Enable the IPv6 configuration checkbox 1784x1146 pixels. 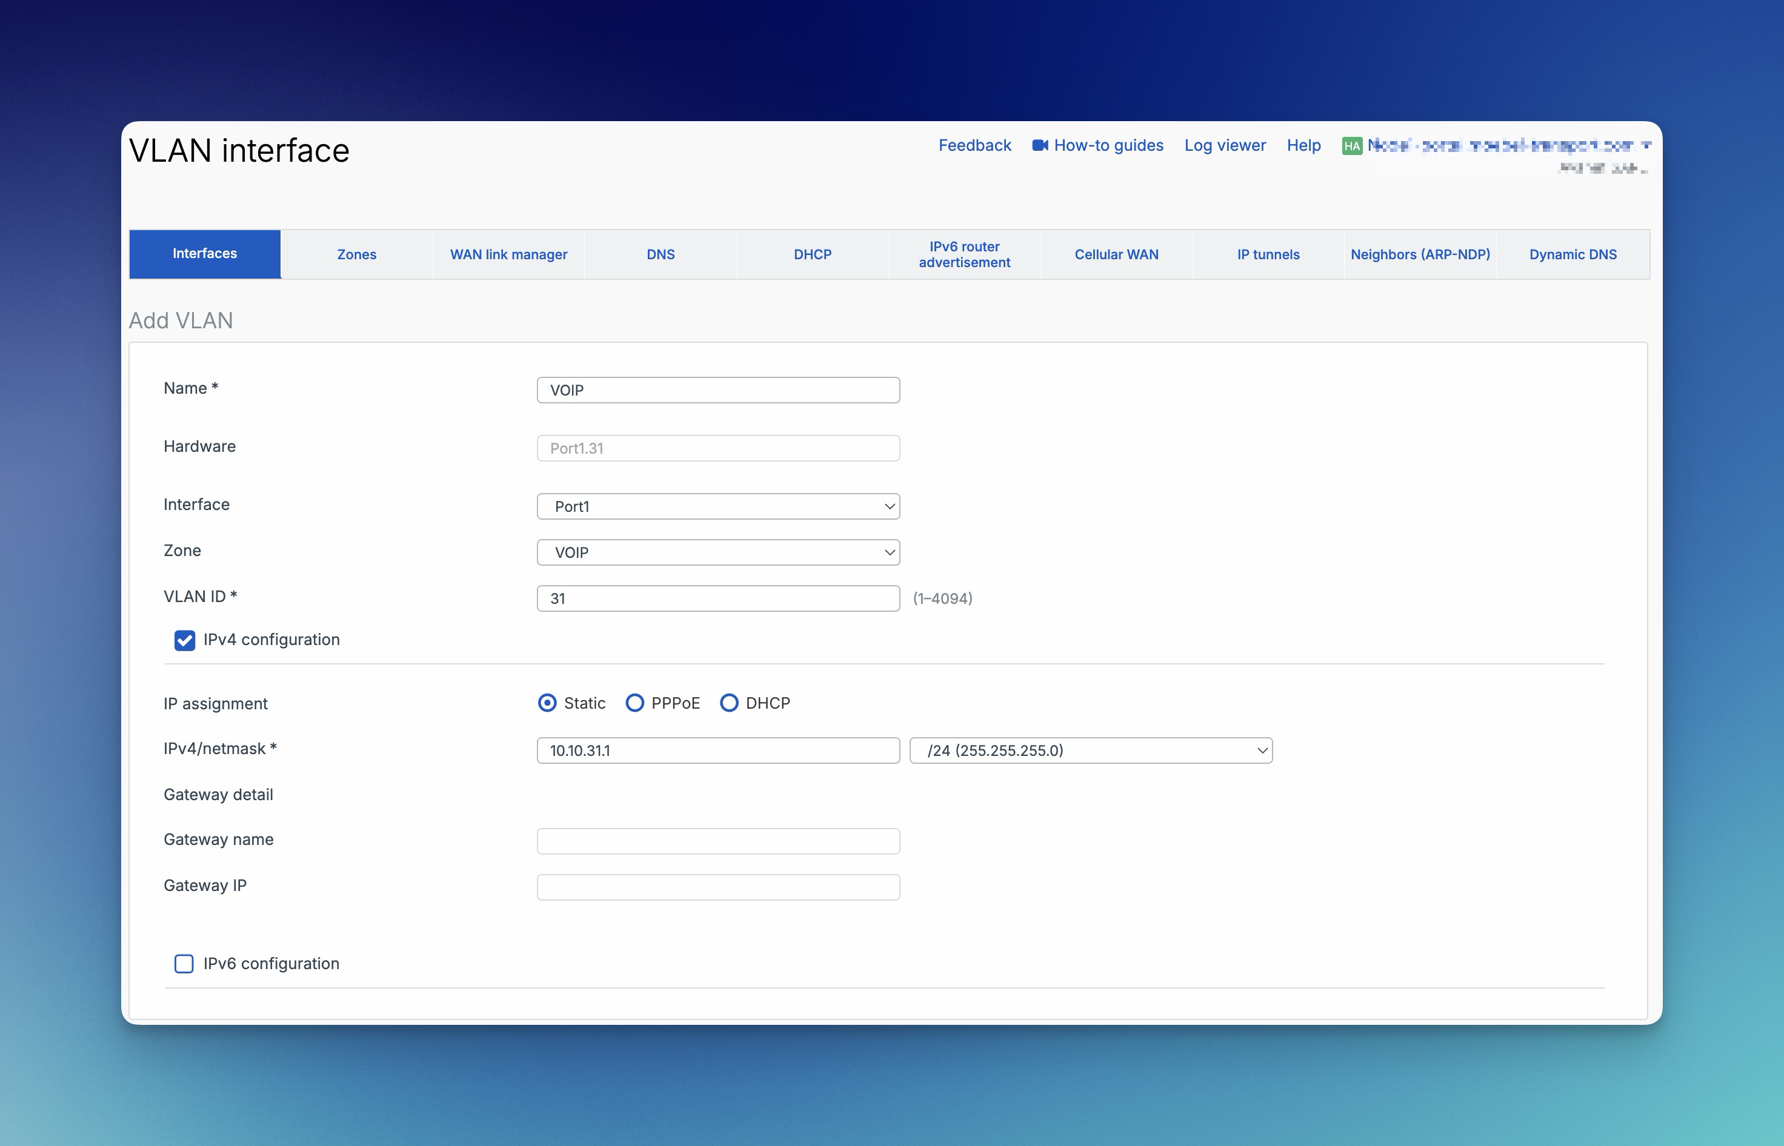[x=184, y=964]
